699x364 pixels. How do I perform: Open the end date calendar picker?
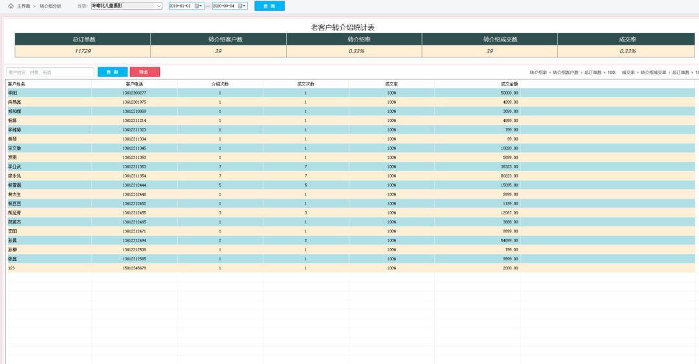pyautogui.click(x=241, y=6)
